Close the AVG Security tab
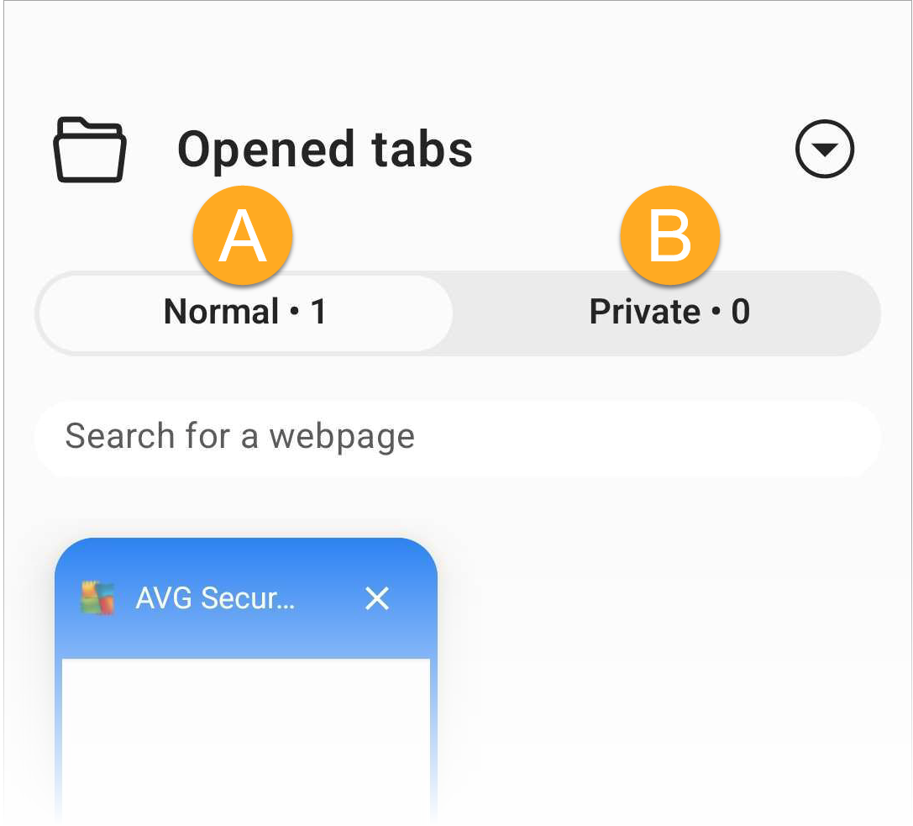Viewport: 913px width, 826px height. click(377, 598)
